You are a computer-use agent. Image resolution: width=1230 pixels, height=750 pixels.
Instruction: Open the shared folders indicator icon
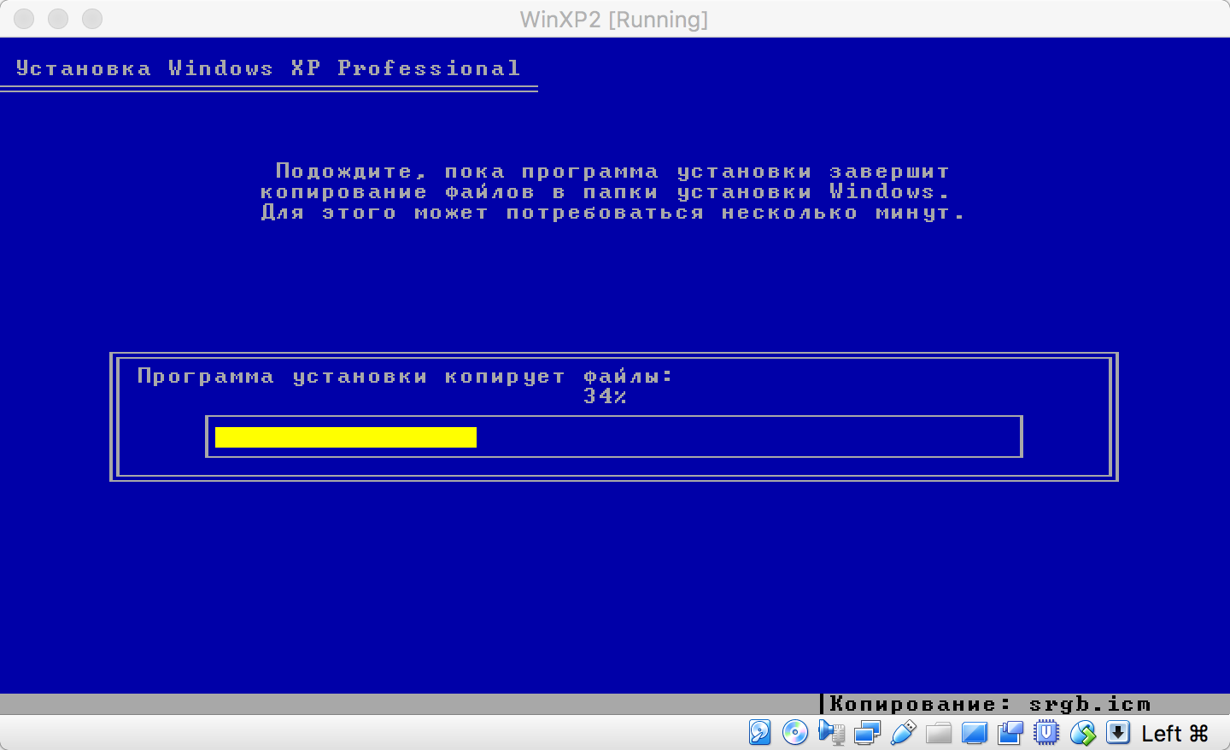(x=939, y=733)
